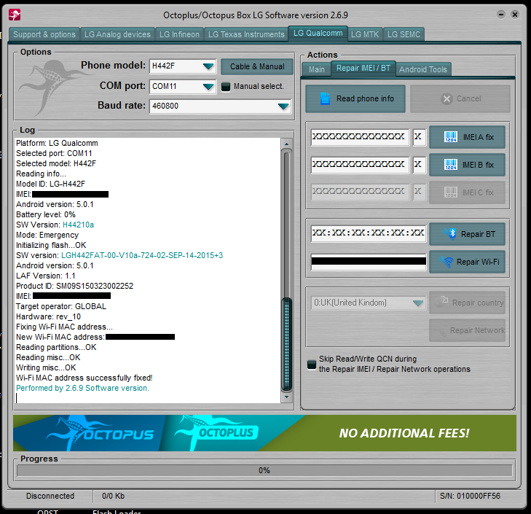Click the log scrollbar thumb
The image size is (531, 514).
pyautogui.click(x=287, y=344)
